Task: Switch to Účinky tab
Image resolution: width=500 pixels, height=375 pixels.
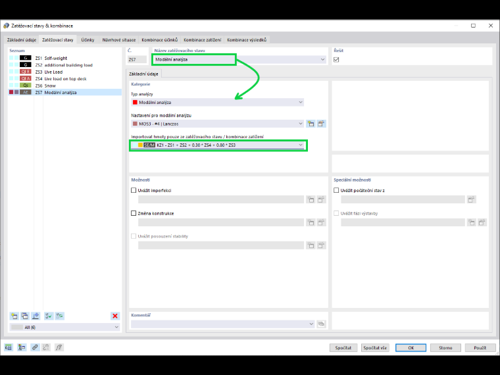Action: (x=87, y=40)
